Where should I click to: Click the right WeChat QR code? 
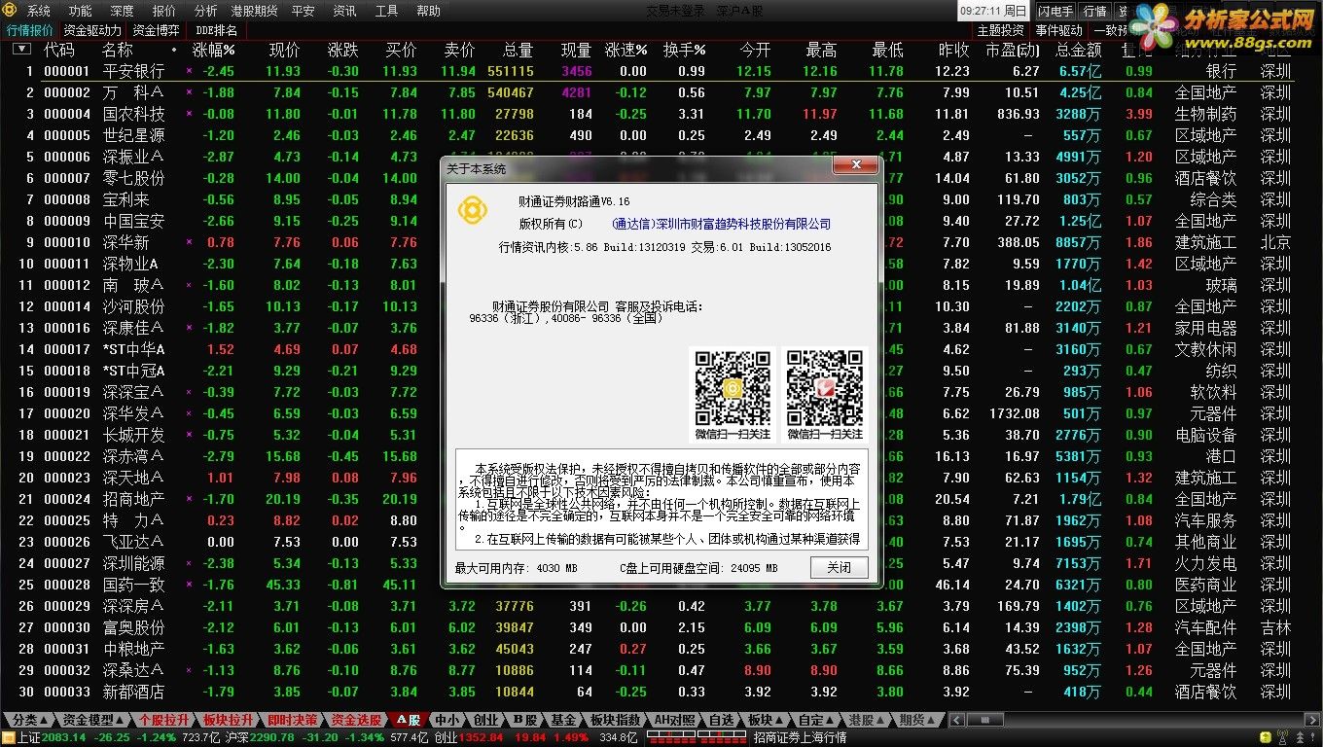tap(825, 386)
